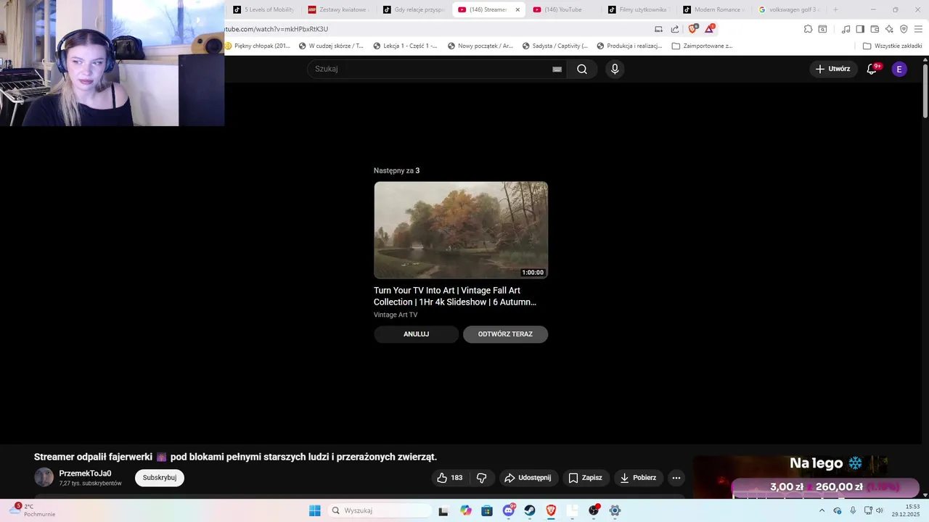Open the account avatar menu 'E'
Viewport: 929px width, 522px height.
tap(899, 69)
